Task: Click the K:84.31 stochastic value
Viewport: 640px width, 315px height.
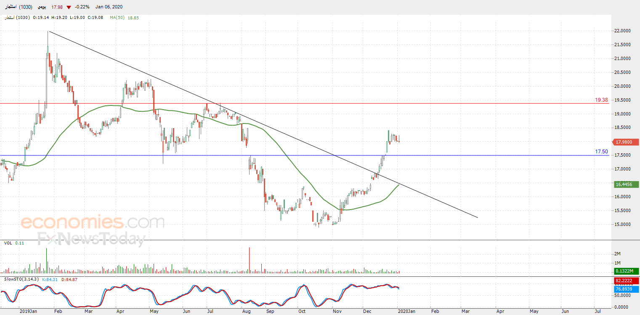Action: tap(50, 279)
